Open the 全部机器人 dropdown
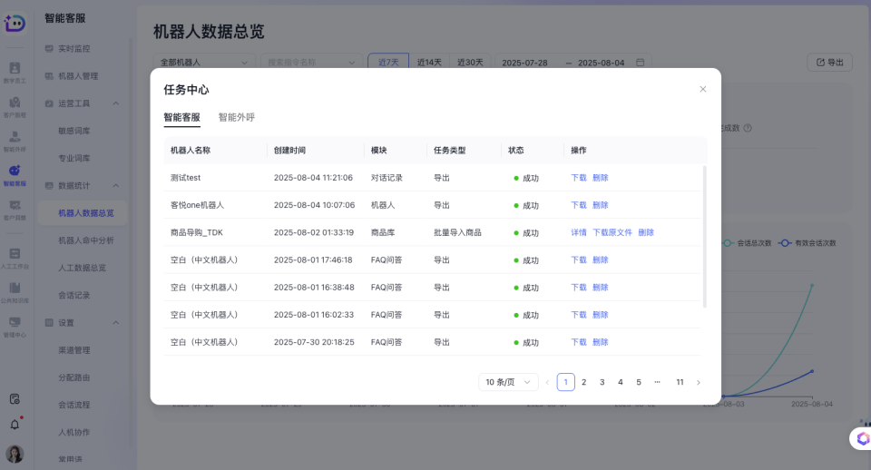 click(x=204, y=63)
